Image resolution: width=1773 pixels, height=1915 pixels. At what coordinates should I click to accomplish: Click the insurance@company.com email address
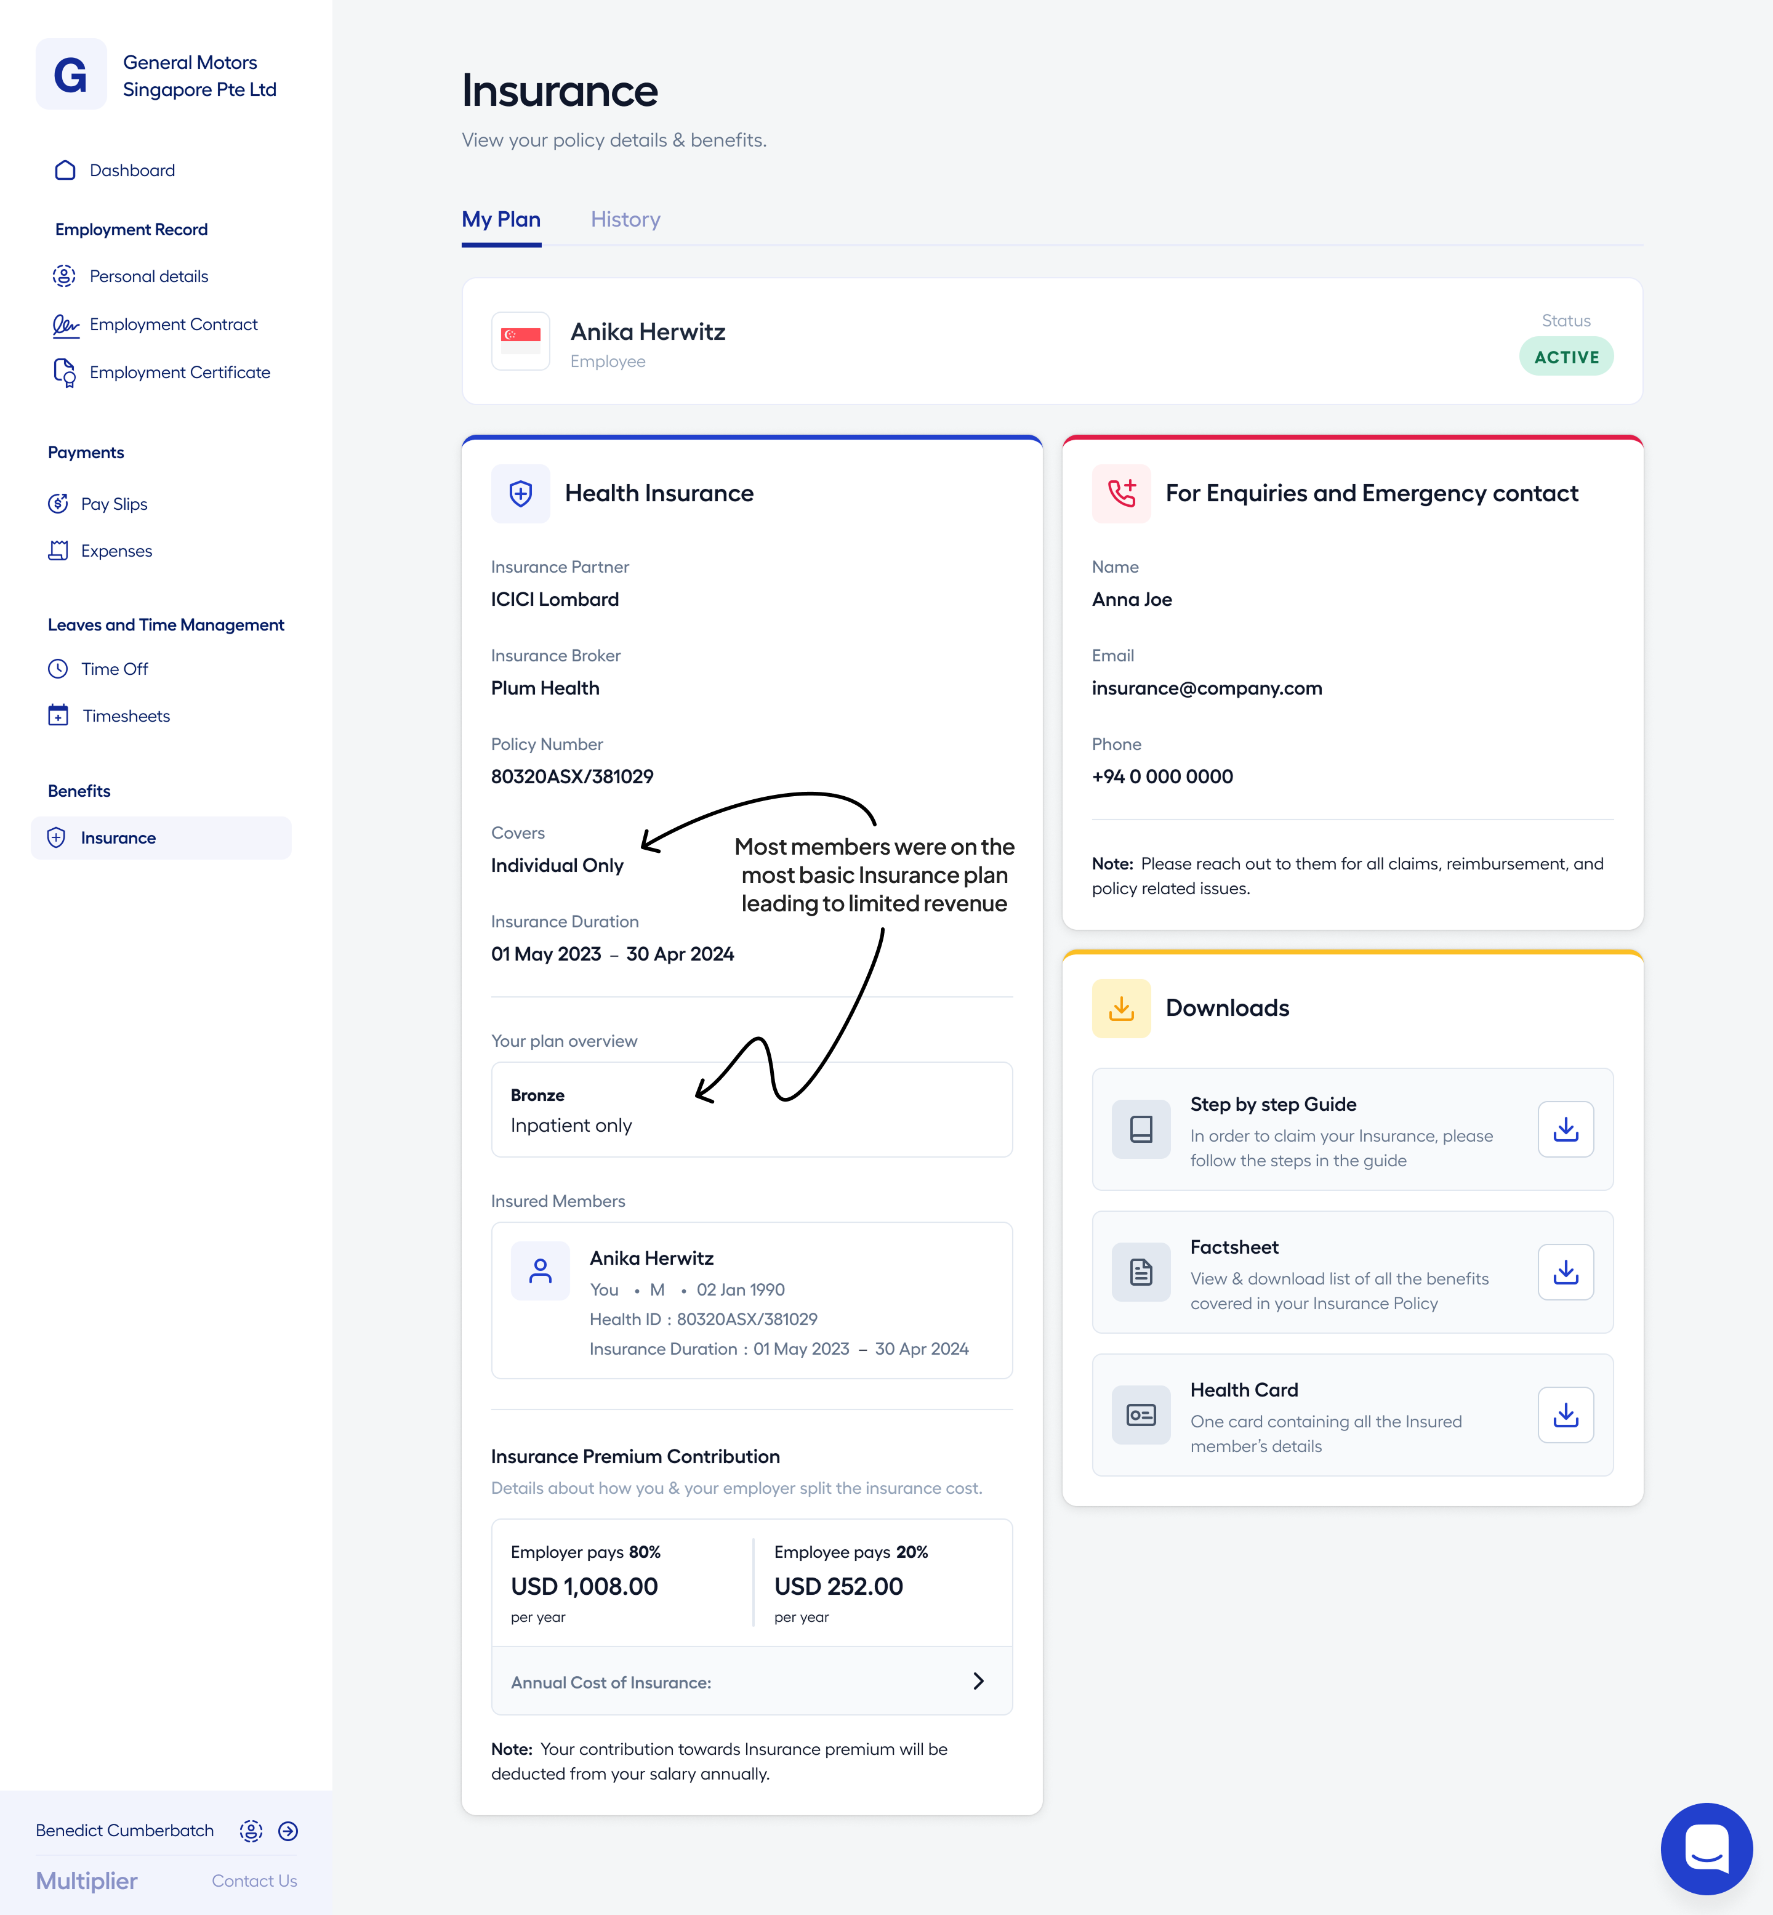click(x=1207, y=688)
